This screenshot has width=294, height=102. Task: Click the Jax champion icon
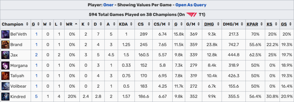point(4,55)
